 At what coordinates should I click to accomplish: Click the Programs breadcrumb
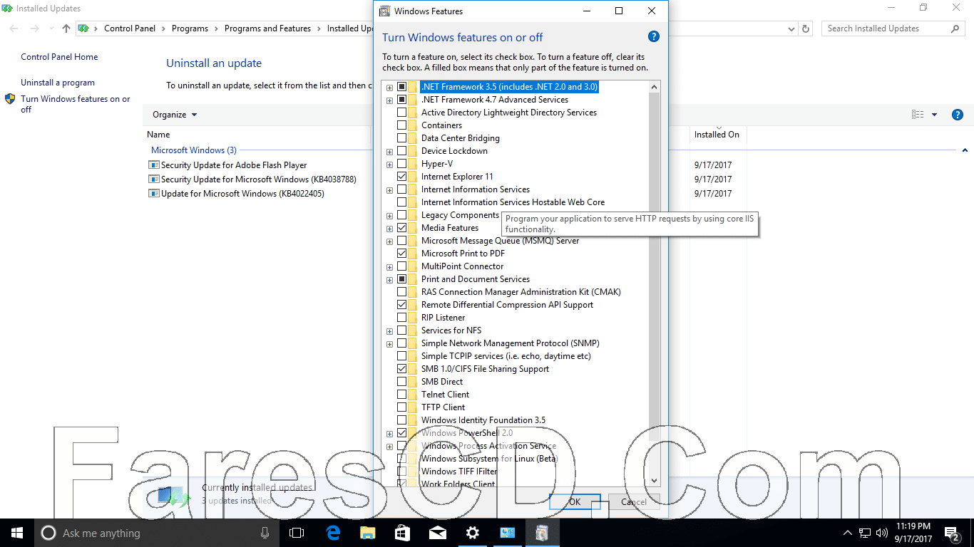coord(190,28)
